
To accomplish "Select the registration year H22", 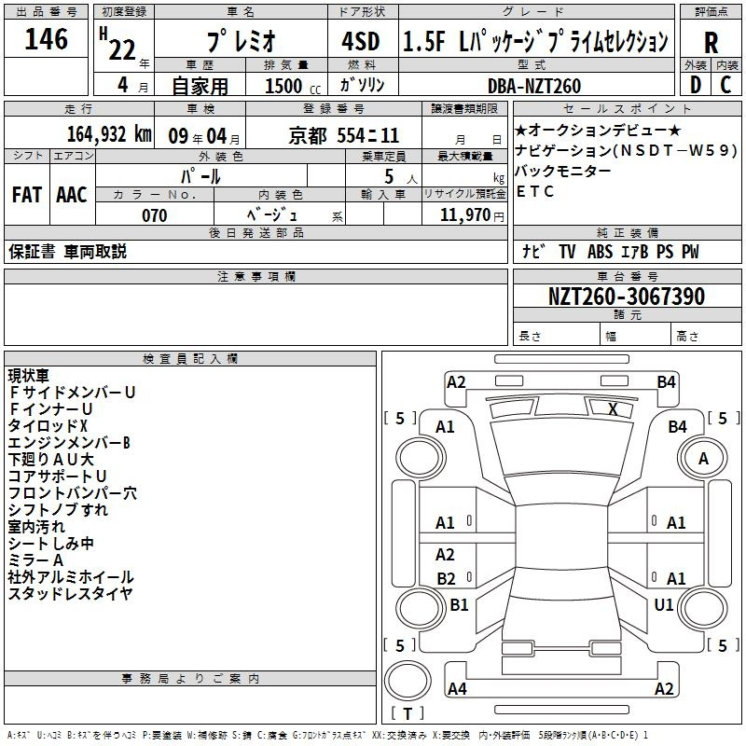I will tap(118, 44).
